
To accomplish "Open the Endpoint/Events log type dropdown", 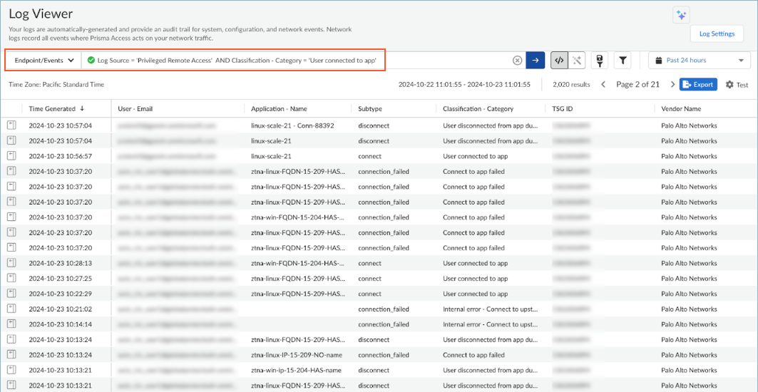I will click(x=44, y=61).
